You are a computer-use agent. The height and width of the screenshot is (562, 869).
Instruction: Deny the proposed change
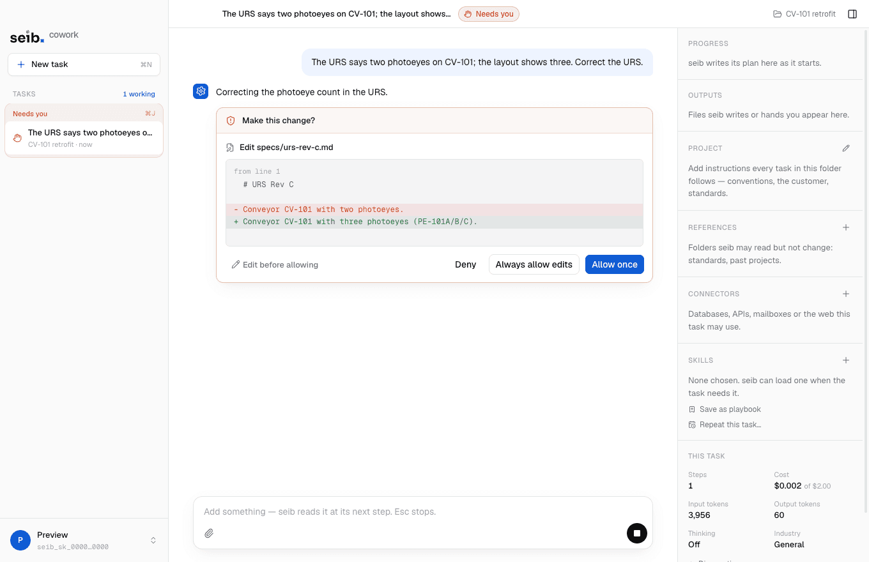click(465, 264)
